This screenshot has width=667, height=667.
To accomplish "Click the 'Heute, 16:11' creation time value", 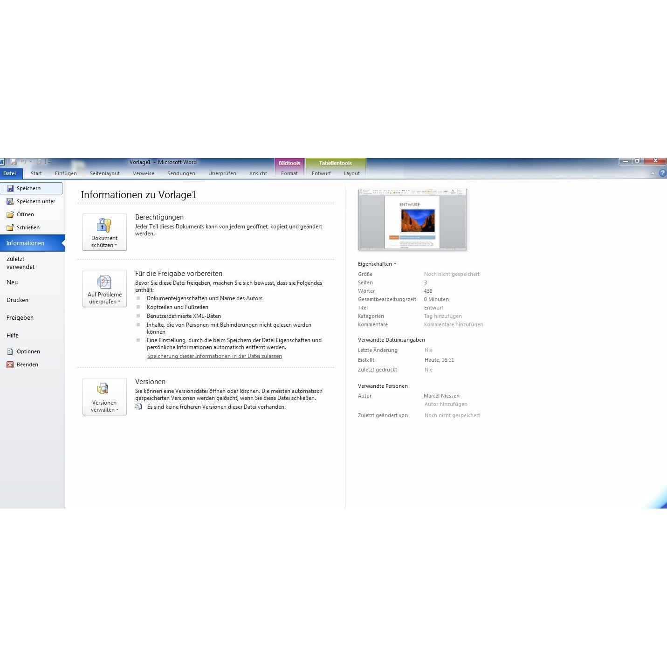I will pos(439,360).
